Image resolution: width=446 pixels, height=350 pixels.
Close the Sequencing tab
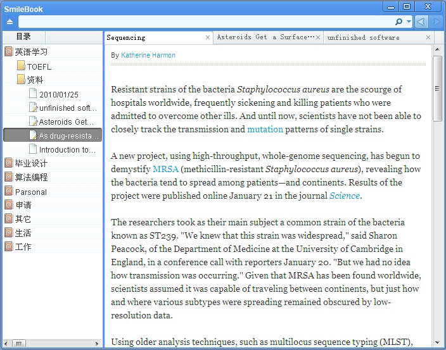(208, 37)
